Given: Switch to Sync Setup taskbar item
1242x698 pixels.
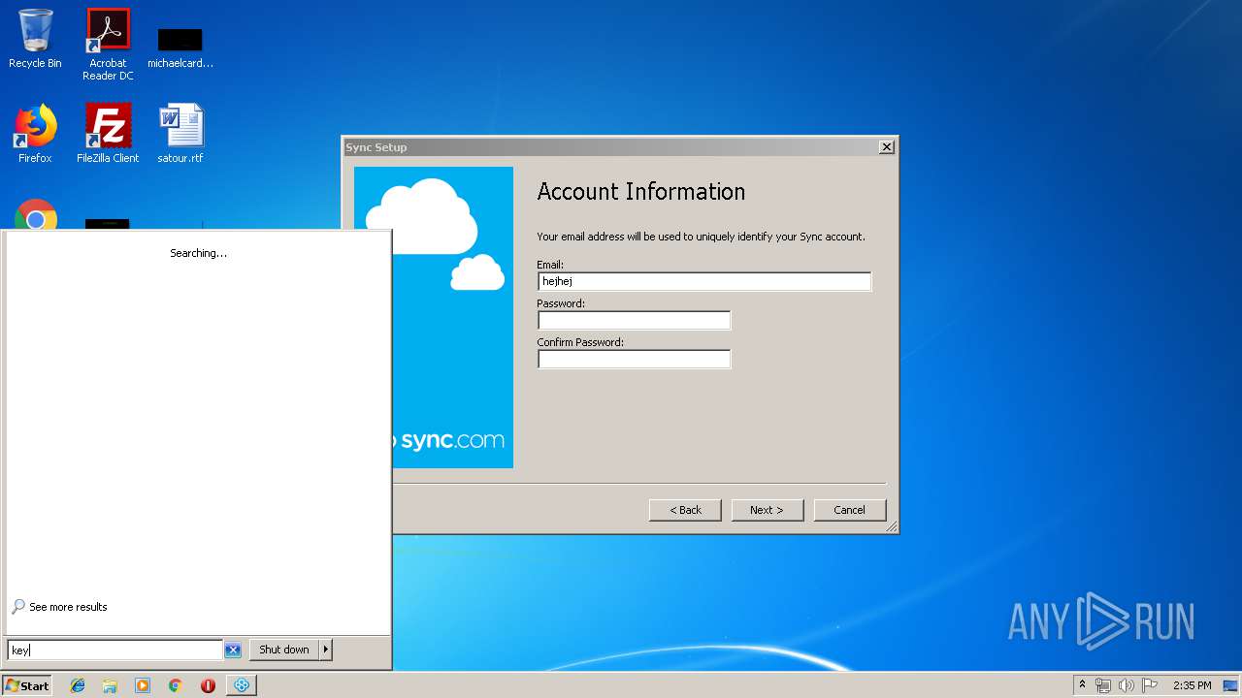Looking at the screenshot, I should click(241, 685).
